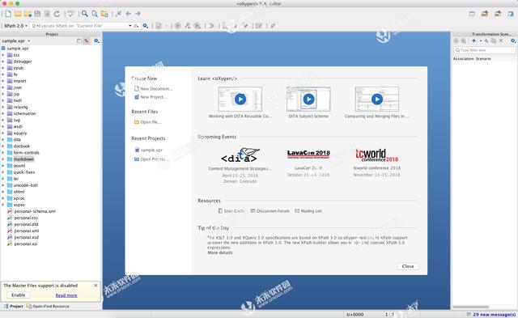The height and width of the screenshot is (318, 518).
Task: Follow the Read more link
Action: pos(66,295)
